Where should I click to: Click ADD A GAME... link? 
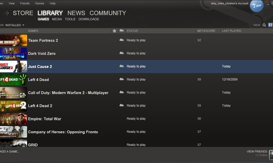(10, 151)
